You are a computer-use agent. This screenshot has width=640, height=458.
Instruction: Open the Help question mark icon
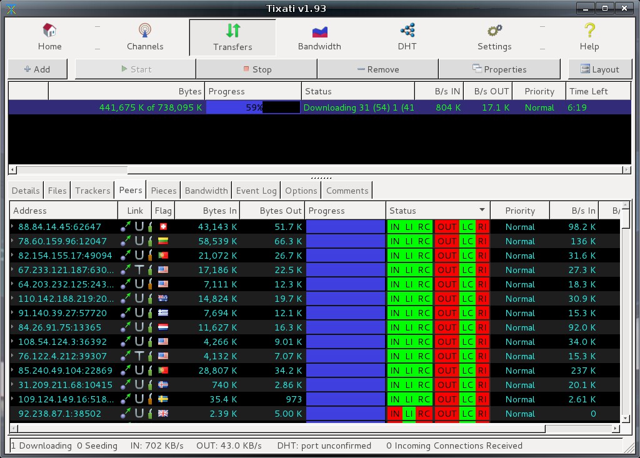pyautogui.click(x=589, y=31)
